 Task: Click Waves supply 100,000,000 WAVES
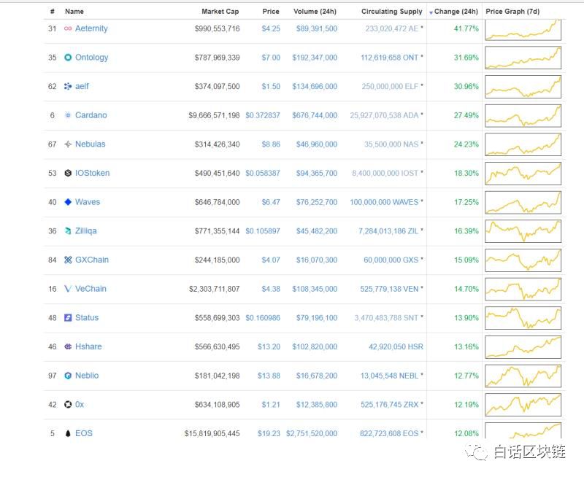(384, 202)
